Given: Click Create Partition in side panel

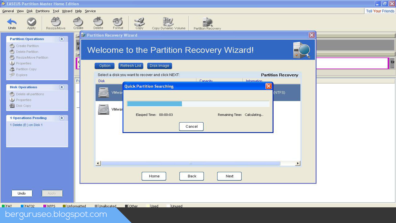Looking at the screenshot, I should click(27, 46).
